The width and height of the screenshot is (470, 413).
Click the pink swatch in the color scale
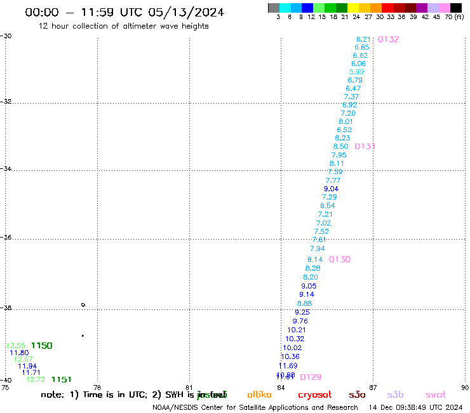444,8
